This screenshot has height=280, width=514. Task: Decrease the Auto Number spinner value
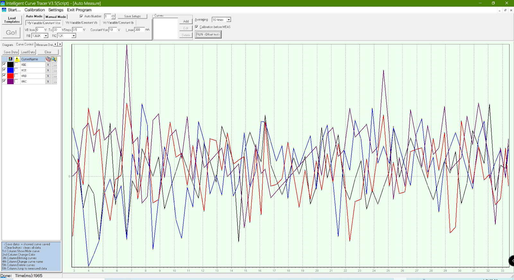pyautogui.click(x=113, y=18)
